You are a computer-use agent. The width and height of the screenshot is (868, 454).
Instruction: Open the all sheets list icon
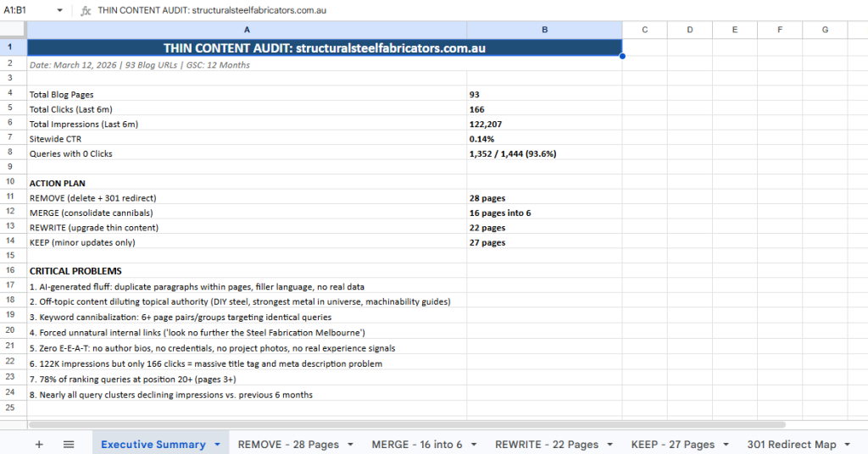click(69, 445)
